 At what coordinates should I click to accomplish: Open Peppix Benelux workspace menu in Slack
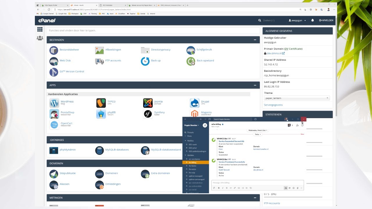192,125
